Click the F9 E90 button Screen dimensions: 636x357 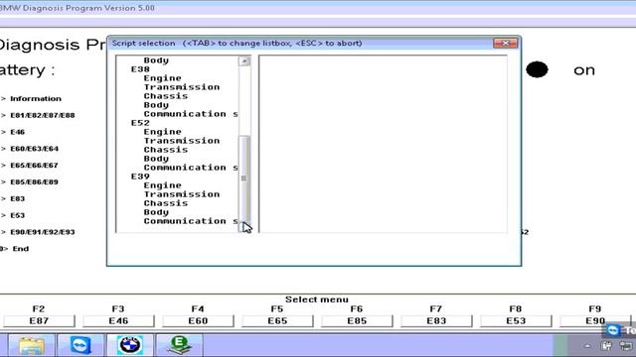595,321
